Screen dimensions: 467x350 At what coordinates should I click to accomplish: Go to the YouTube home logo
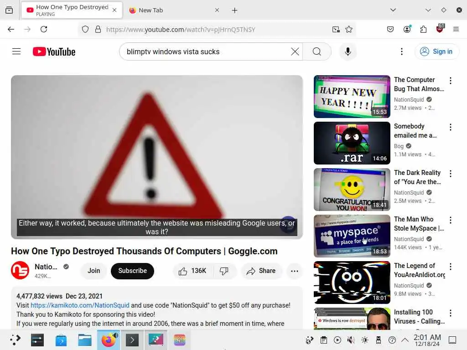click(54, 51)
